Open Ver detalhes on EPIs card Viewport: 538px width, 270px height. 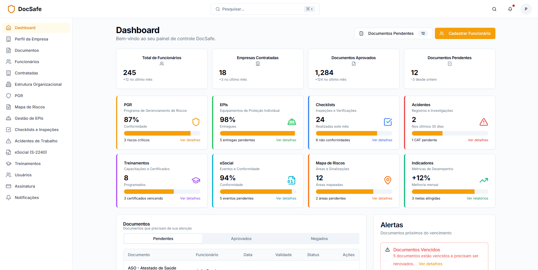(286, 140)
